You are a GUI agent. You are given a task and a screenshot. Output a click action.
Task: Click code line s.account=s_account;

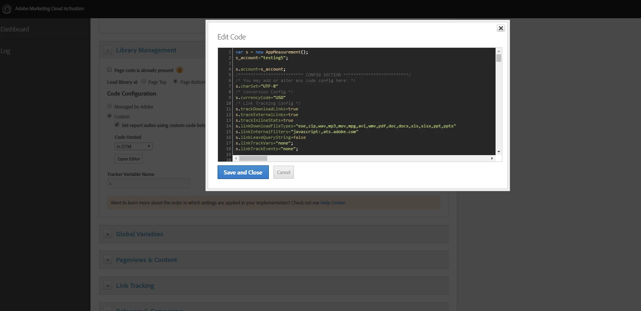point(261,69)
